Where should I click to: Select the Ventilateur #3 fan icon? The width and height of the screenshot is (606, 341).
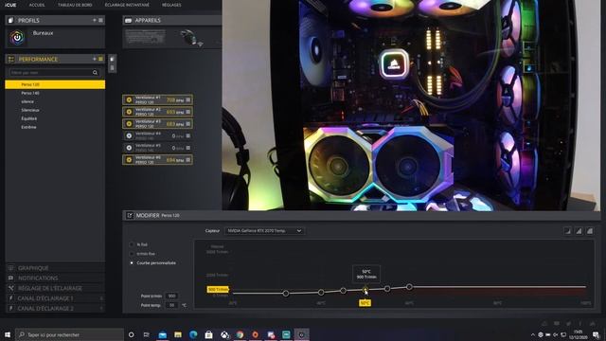(129, 124)
